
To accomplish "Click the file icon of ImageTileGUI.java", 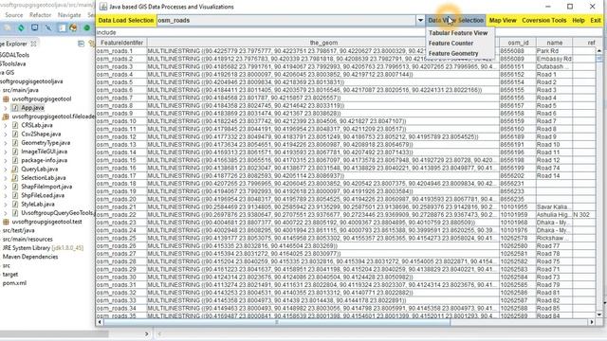I will pyautogui.click(x=15, y=152).
